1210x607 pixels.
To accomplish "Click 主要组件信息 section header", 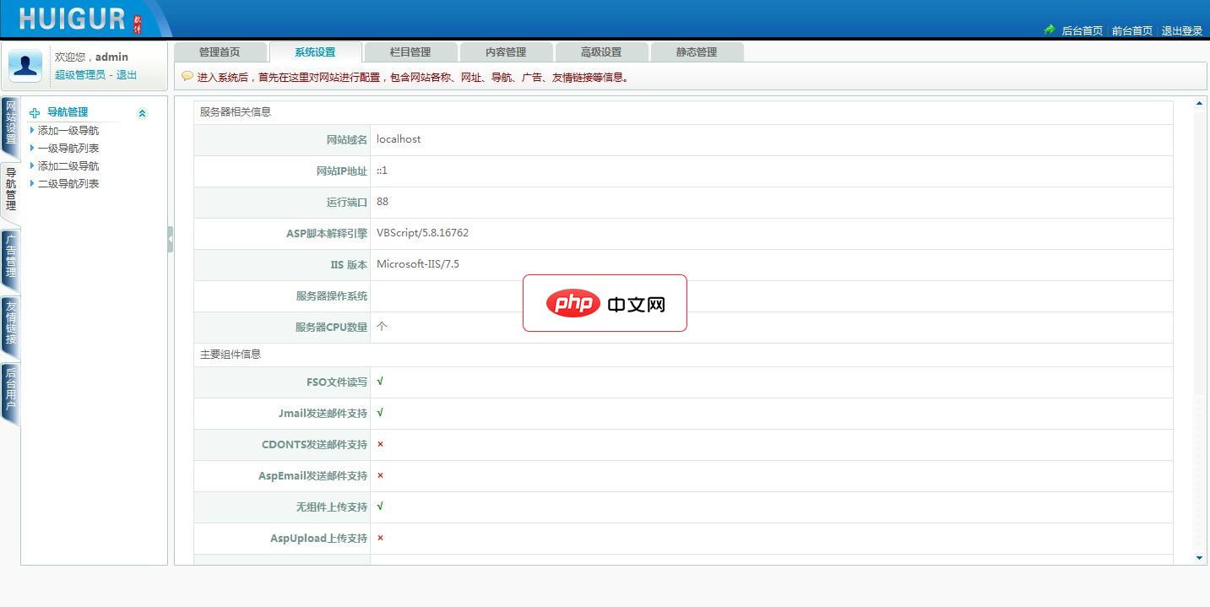I will point(231,355).
